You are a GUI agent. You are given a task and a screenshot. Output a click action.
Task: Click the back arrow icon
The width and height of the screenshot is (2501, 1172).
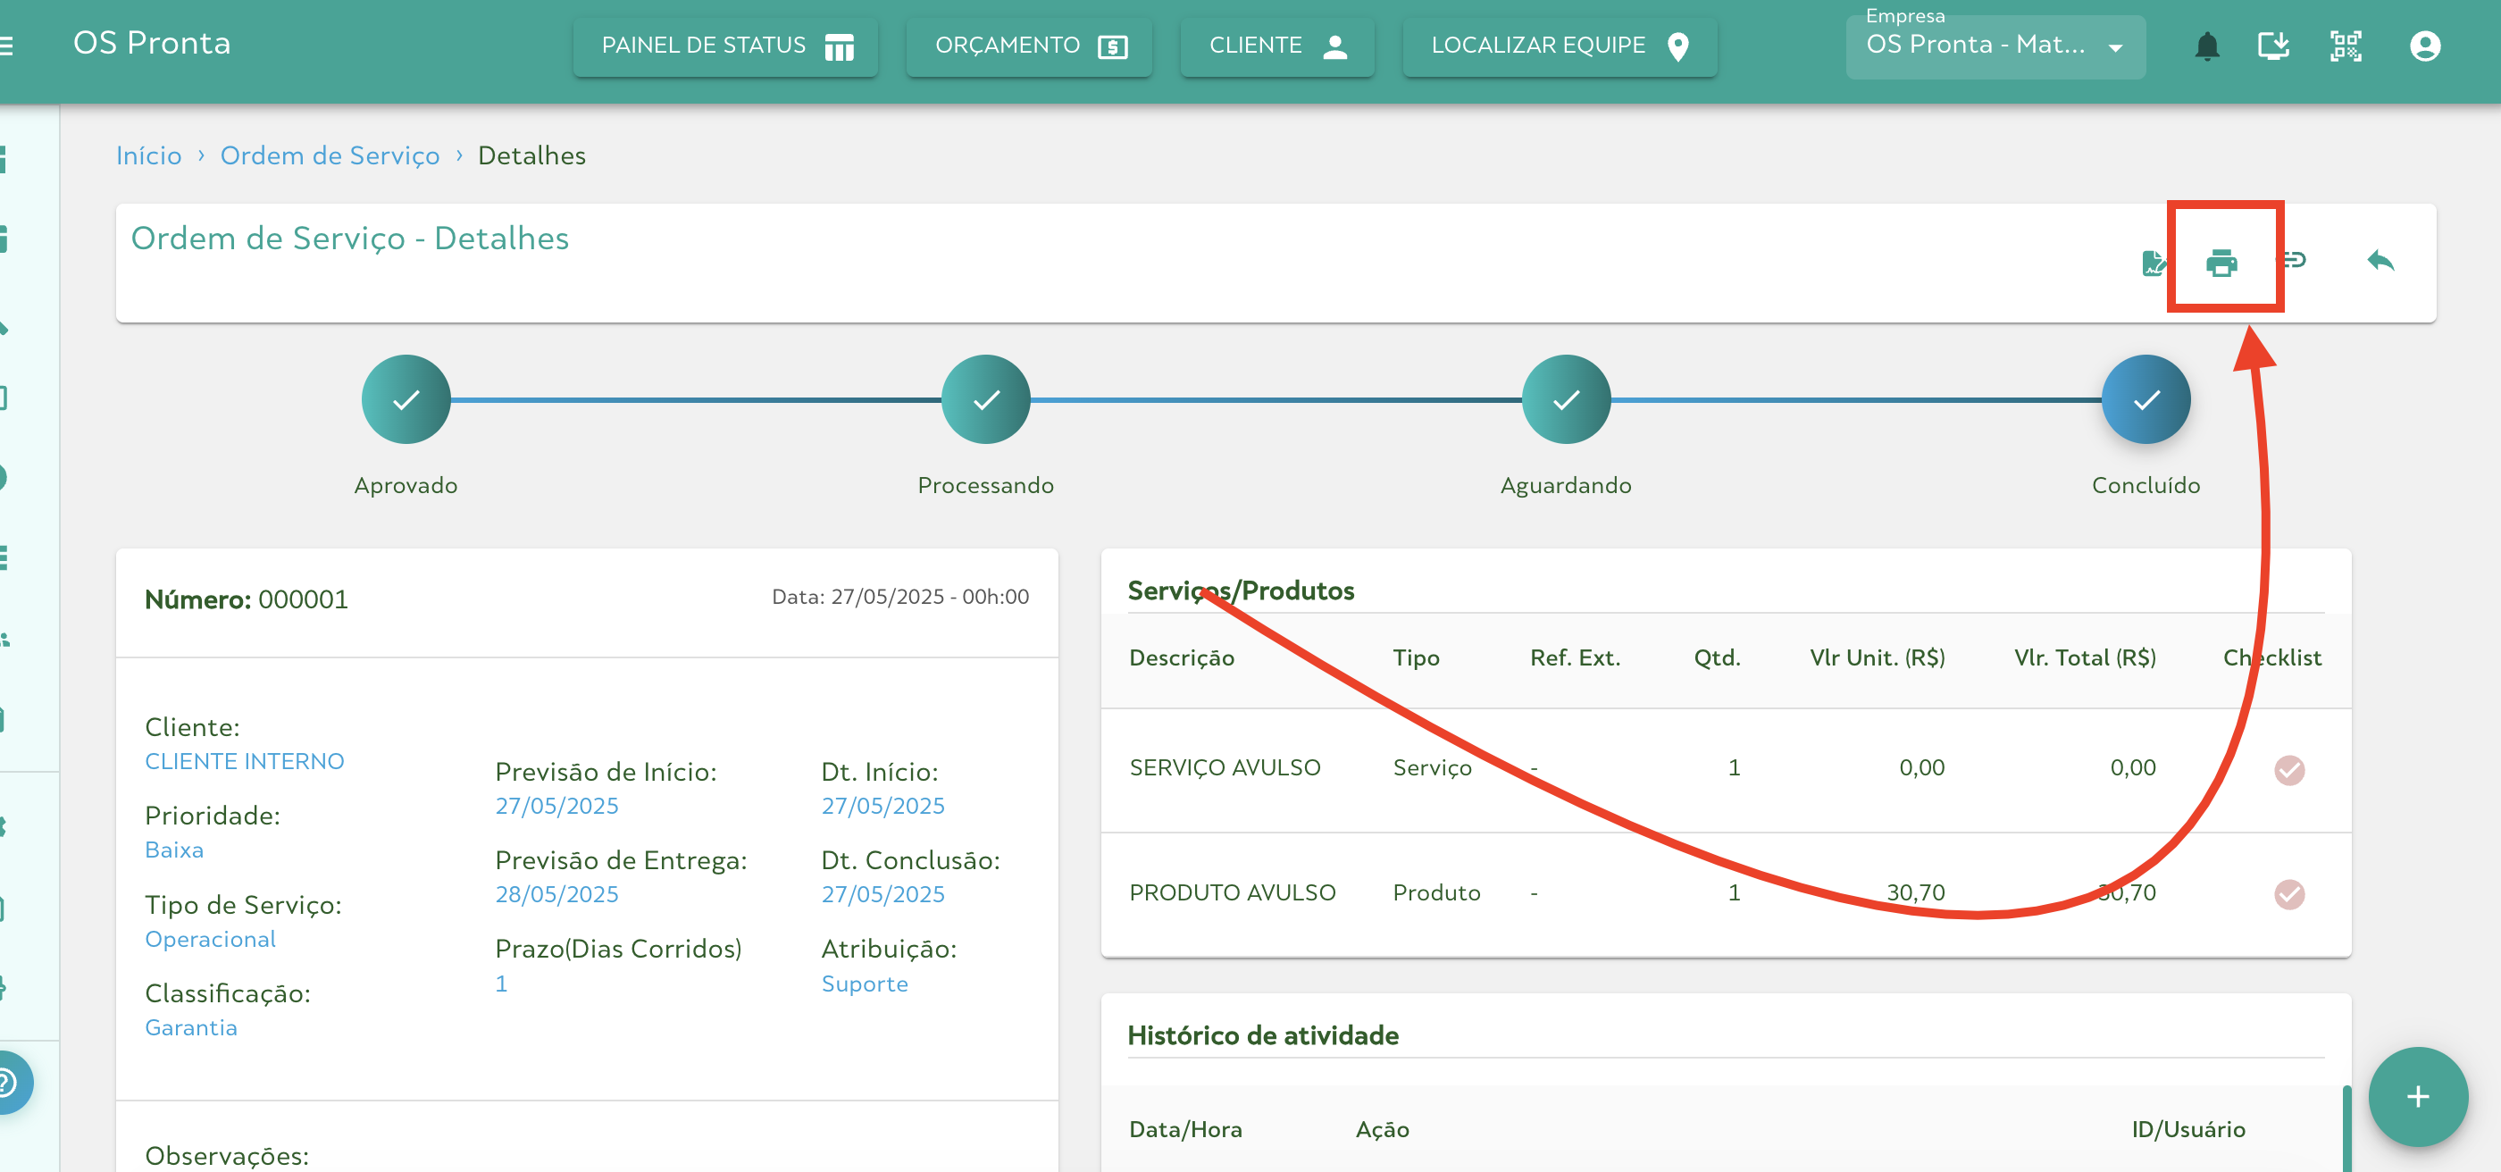(x=2380, y=260)
